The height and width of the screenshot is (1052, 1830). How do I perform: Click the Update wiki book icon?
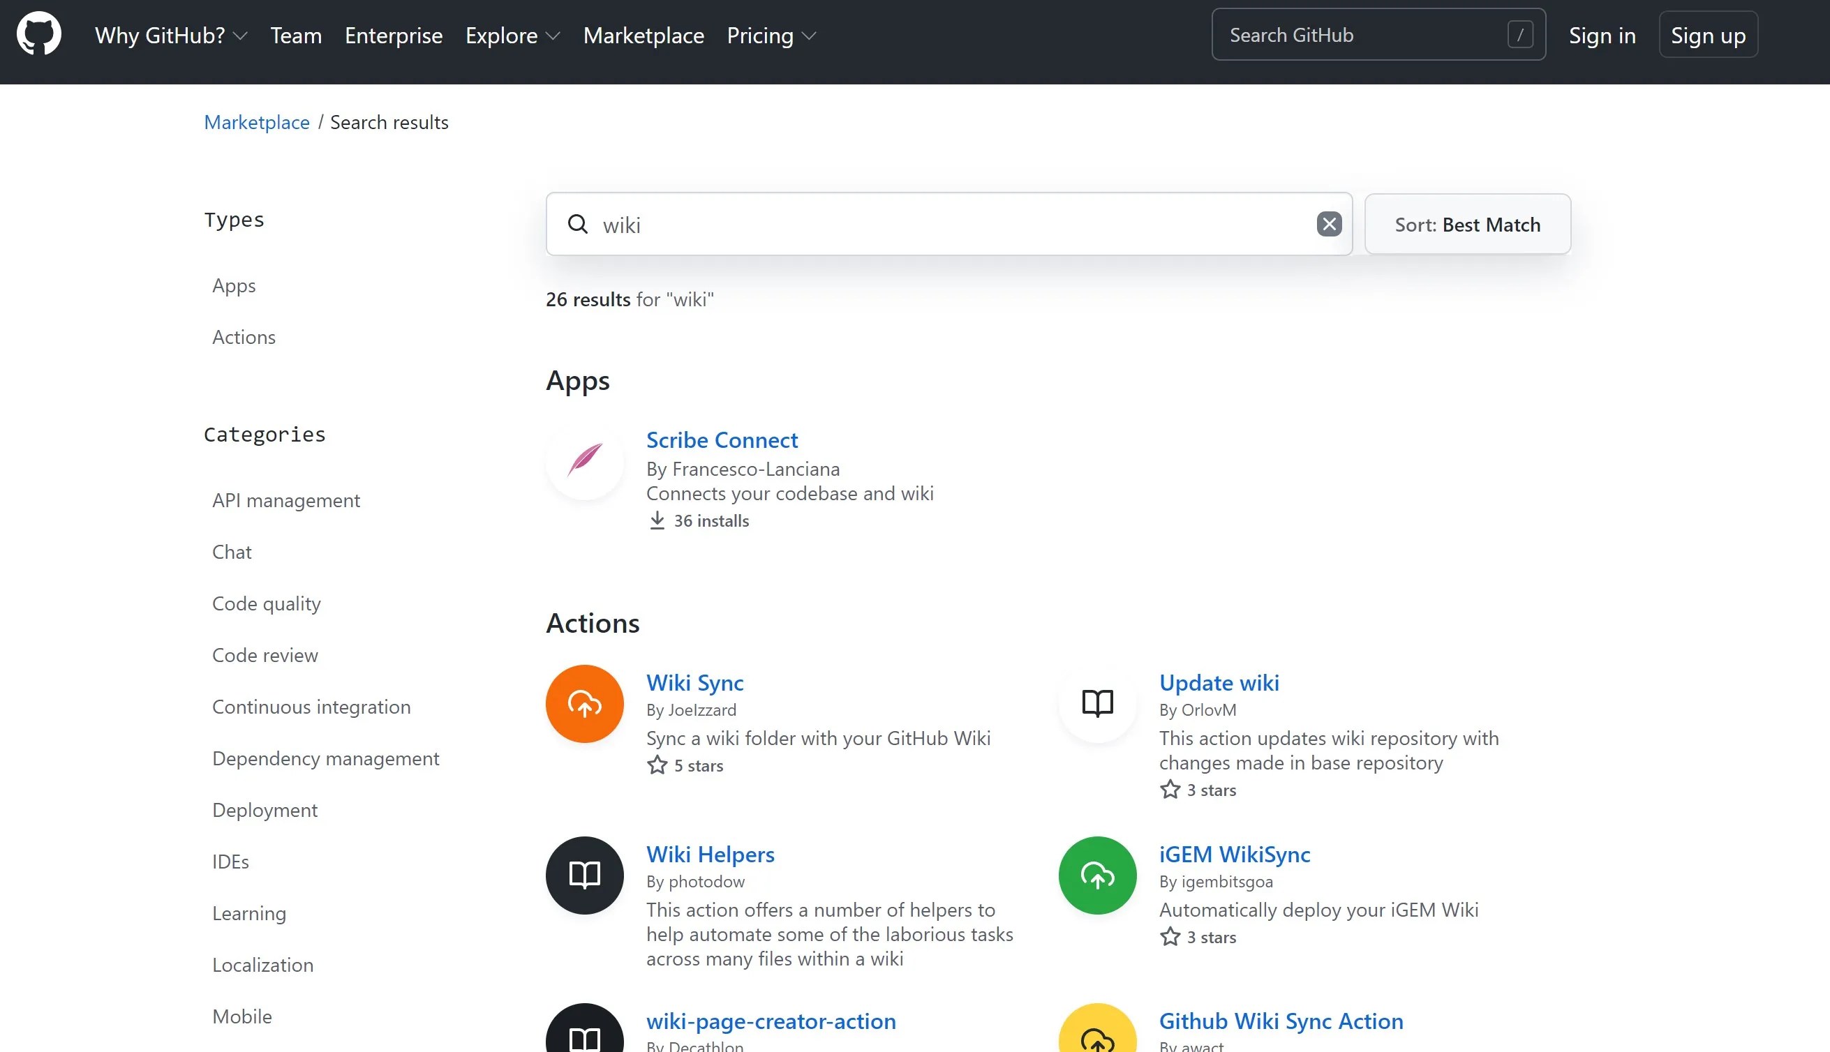tap(1096, 703)
